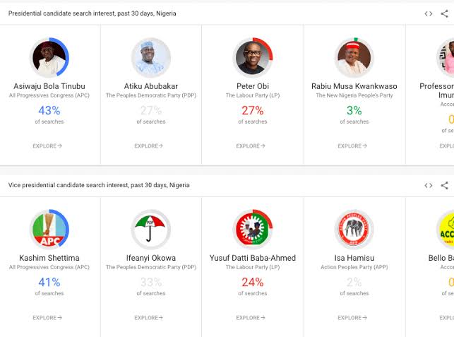Click the Action Peoples Party logo

(354, 230)
